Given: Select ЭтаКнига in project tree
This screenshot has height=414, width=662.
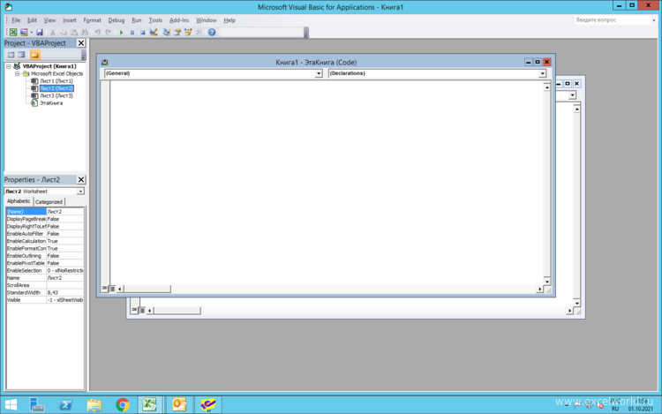Looking at the screenshot, I should click(x=51, y=103).
